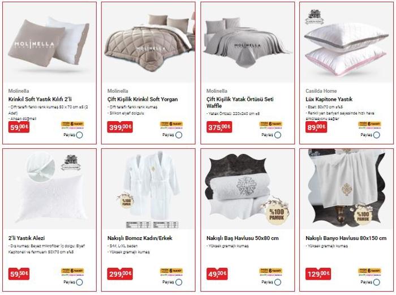Click bathrobe size chart table in image

(152, 224)
